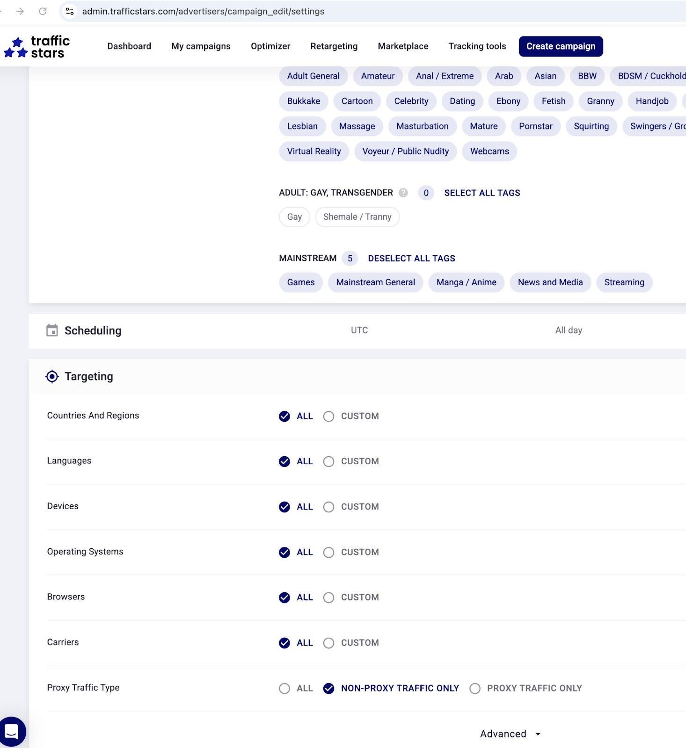Screen dimensions: 686x748
Task: Deselect the Games tag
Action: coord(301,282)
